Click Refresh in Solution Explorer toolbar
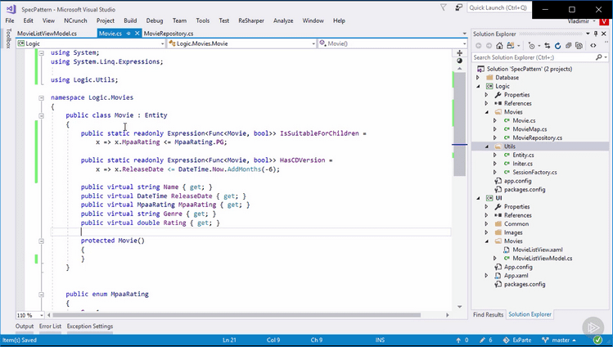613x347 pixels. point(558,46)
